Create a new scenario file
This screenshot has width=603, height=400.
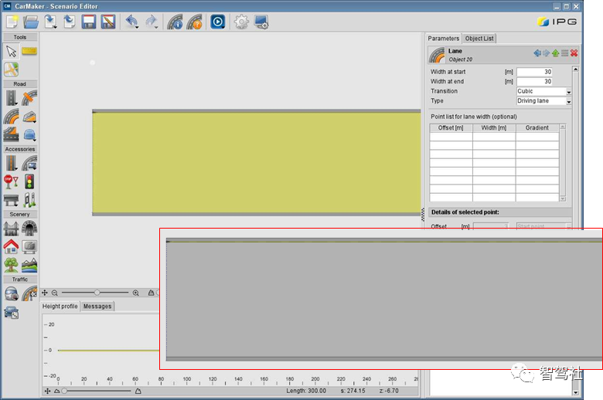[12, 22]
